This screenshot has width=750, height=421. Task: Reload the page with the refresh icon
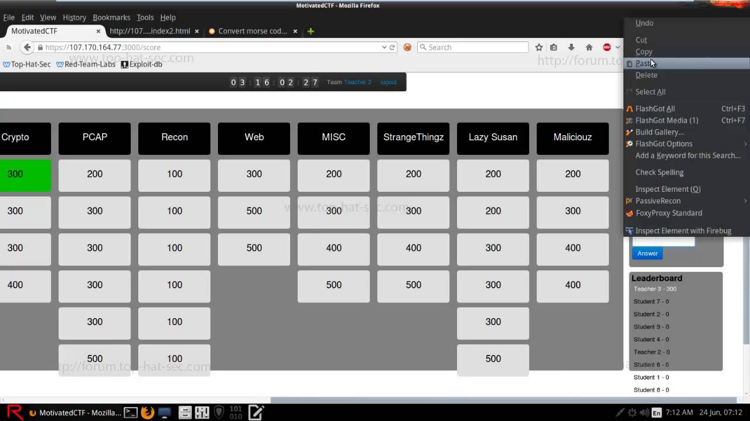point(392,47)
